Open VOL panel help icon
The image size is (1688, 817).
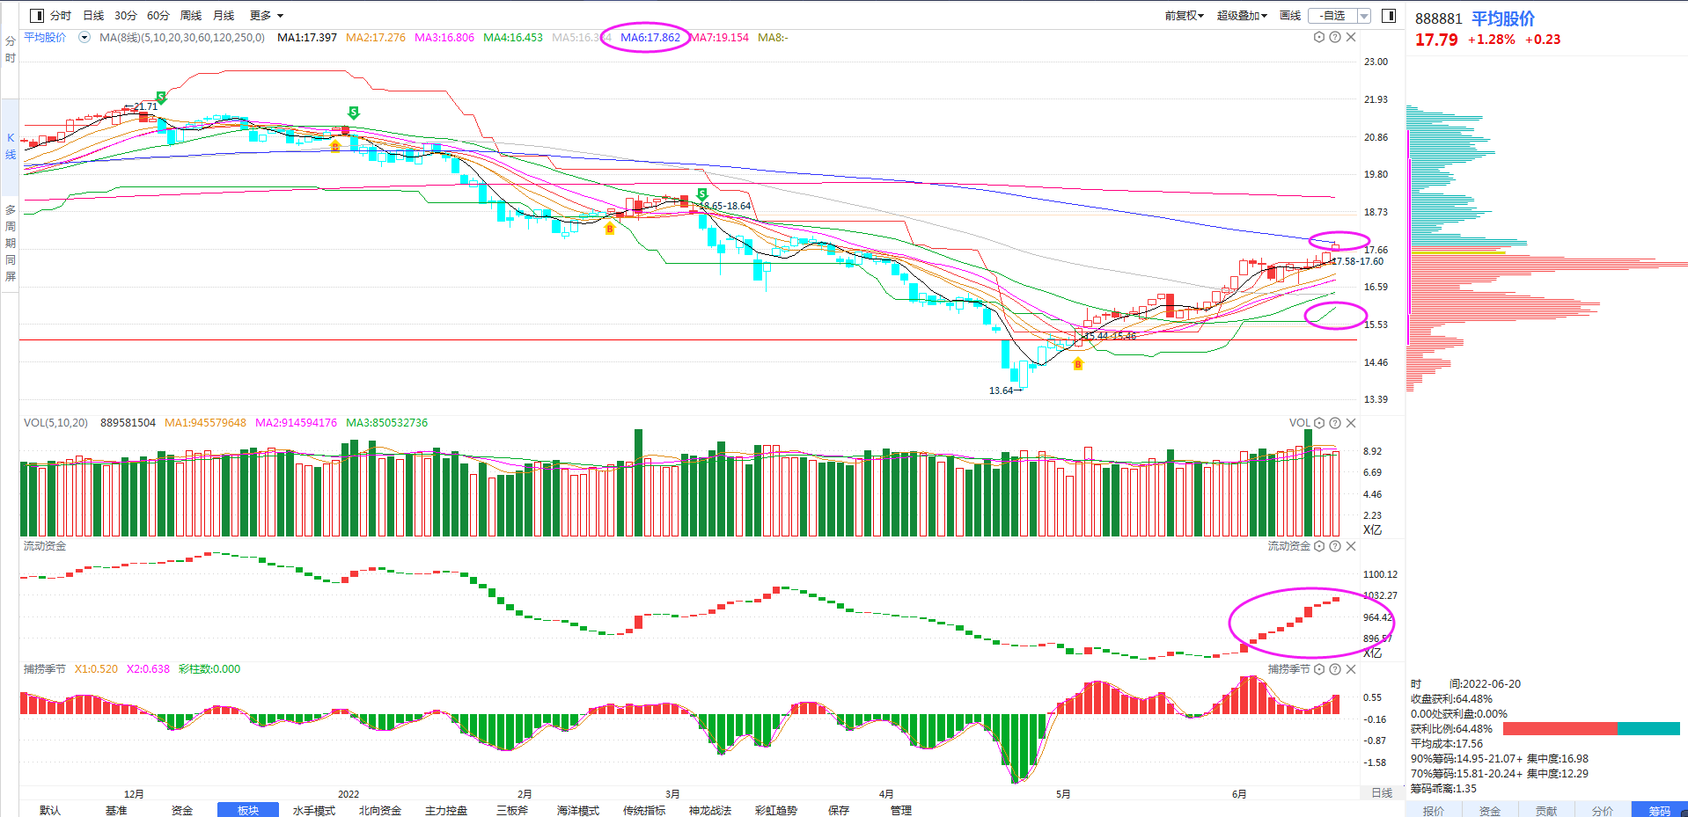[x=1335, y=423]
